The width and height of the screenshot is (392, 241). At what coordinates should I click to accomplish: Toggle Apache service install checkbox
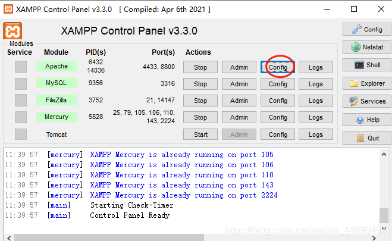tap(21, 67)
